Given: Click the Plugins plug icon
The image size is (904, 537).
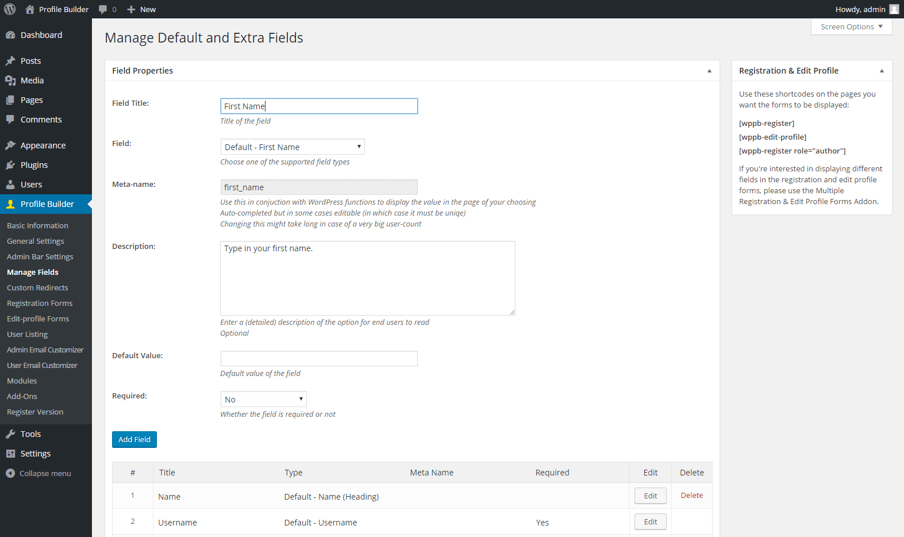Looking at the screenshot, I should click(x=10, y=165).
